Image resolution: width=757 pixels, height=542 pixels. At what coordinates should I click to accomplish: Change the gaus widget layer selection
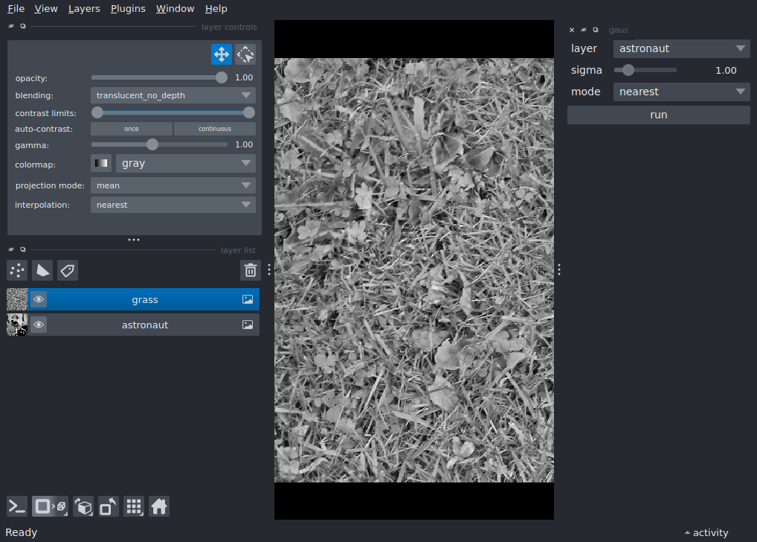point(681,48)
